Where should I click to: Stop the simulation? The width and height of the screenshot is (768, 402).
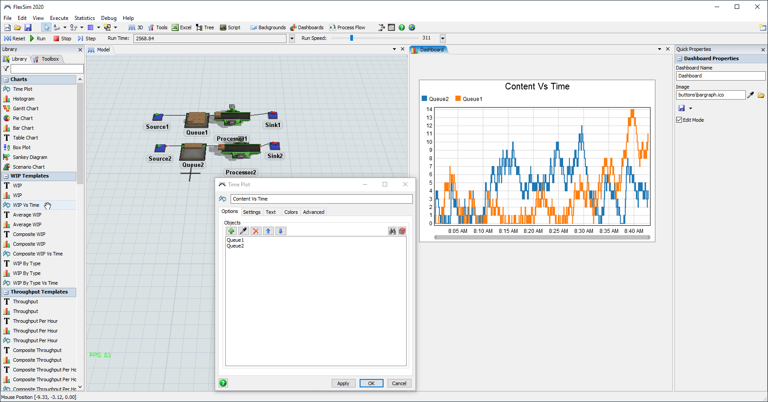point(63,39)
